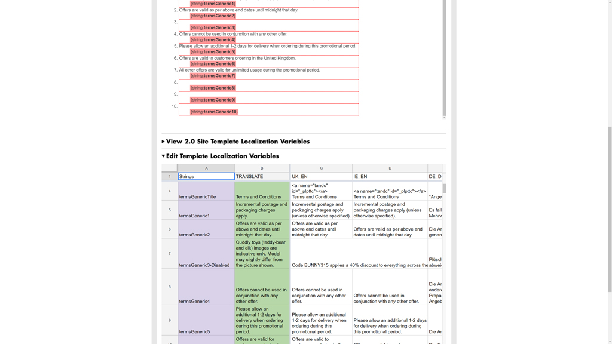This screenshot has width=612, height=344.
Task: Click the {string:termsGeneric7} placeholder tag
Action: click(x=213, y=76)
